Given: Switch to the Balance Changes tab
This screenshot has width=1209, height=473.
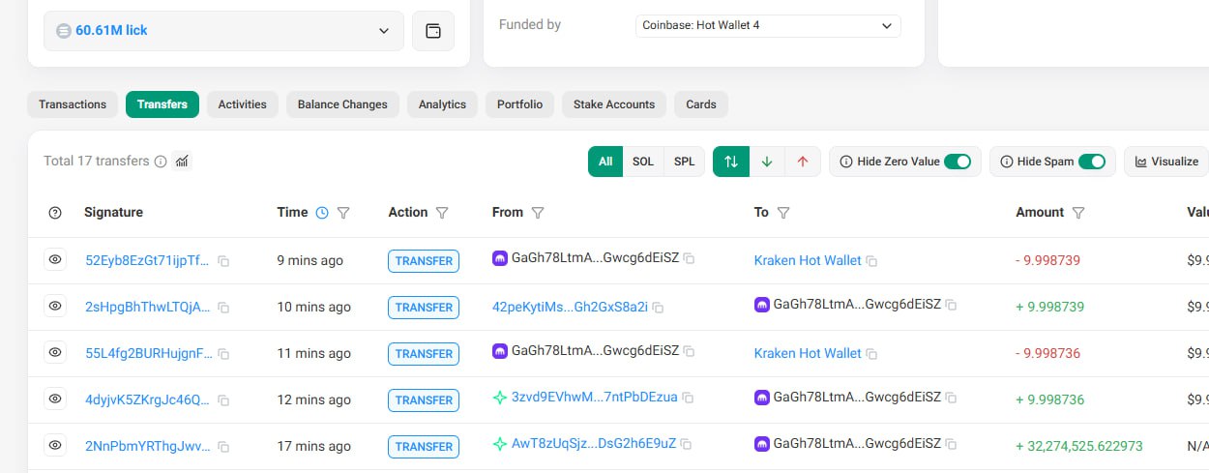Looking at the screenshot, I should (x=342, y=104).
